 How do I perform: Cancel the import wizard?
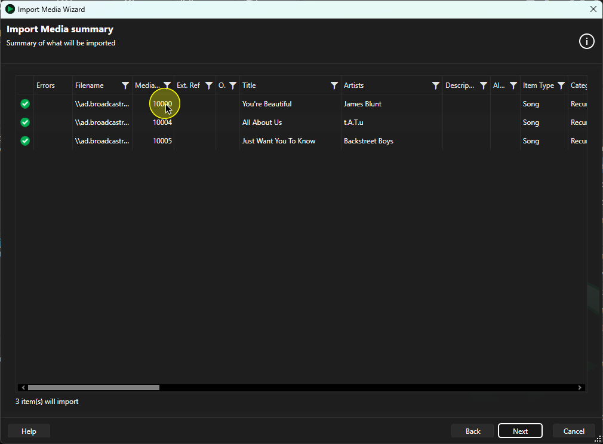(x=574, y=431)
